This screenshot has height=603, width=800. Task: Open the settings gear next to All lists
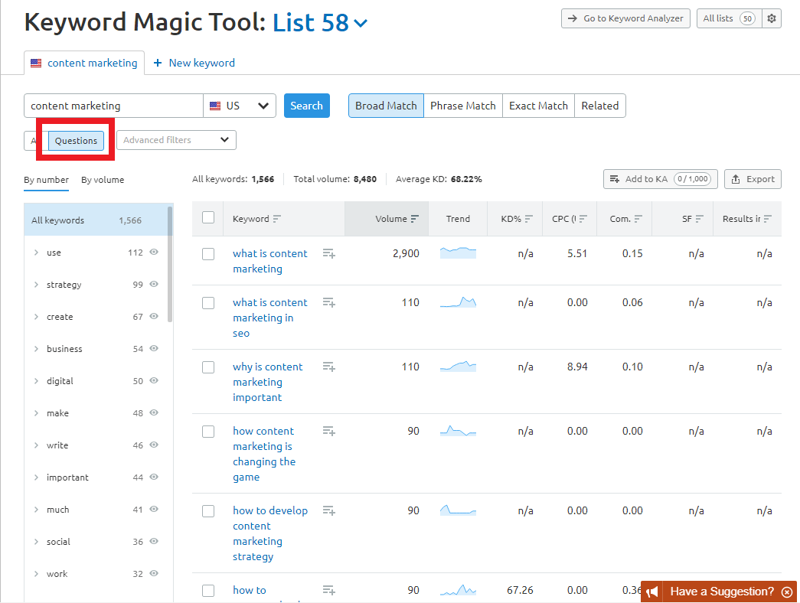click(772, 18)
